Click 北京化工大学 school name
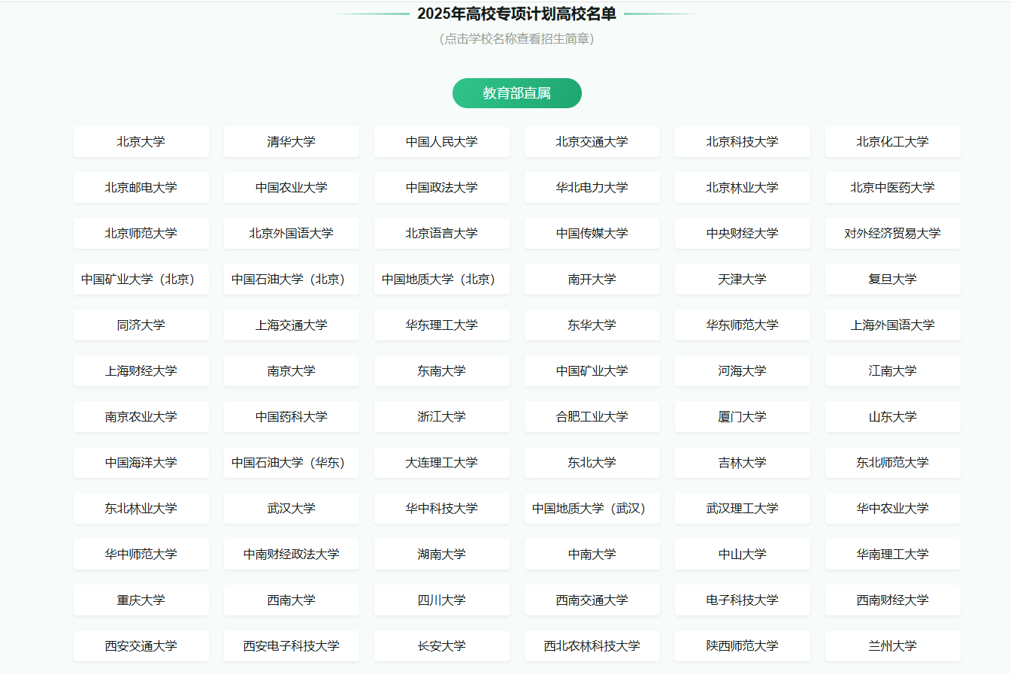The image size is (1011, 674). (892, 142)
